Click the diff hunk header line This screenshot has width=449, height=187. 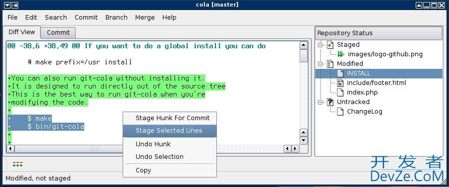coord(137,46)
